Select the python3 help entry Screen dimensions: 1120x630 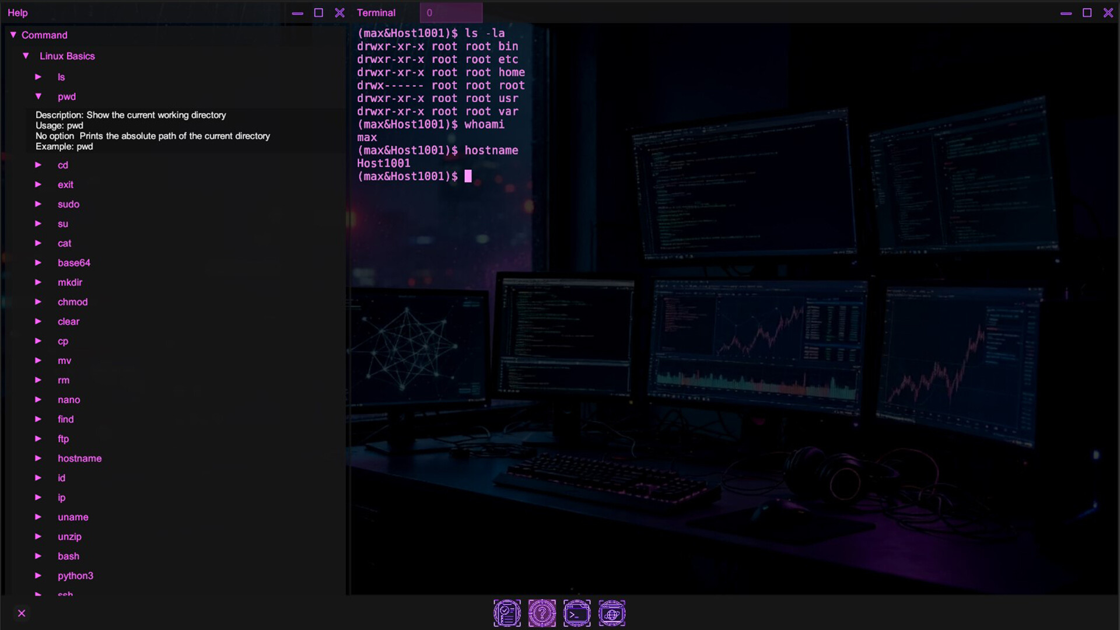(x=75, y=576)
